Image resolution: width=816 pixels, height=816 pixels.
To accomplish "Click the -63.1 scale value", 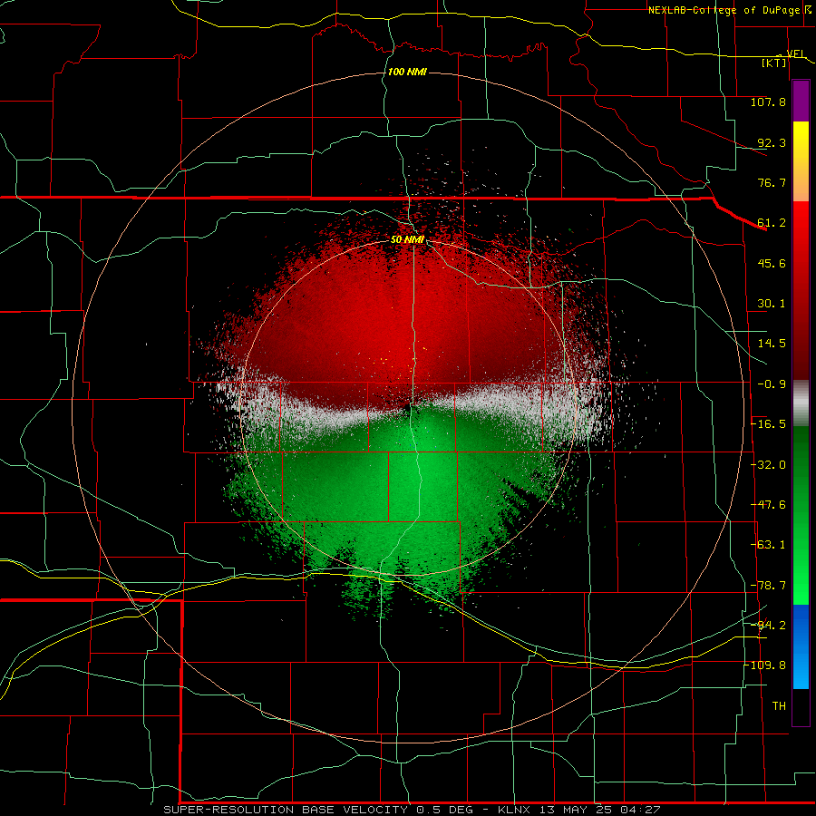I will point(768,545).
